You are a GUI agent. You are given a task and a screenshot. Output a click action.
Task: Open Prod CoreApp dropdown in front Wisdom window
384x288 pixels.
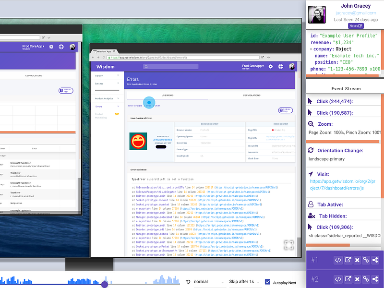pyautogui.click(x=253, y=66)
